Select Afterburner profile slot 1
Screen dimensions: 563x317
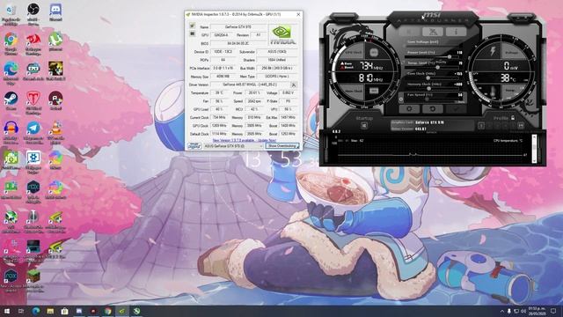pyautogui.click(x=481, y=125)
